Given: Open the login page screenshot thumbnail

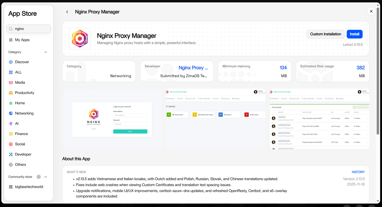Looking at the screenshot, I should [x=112, y=119].
